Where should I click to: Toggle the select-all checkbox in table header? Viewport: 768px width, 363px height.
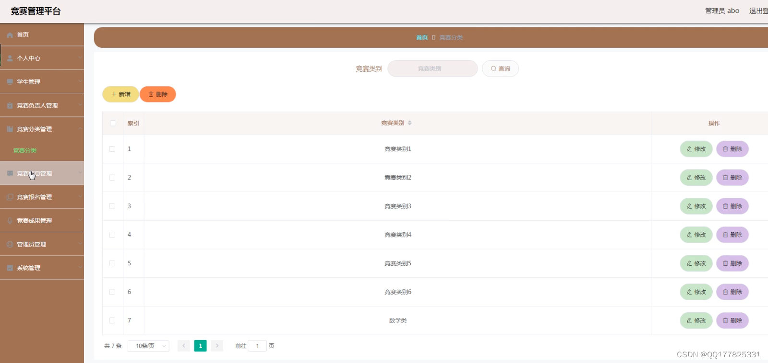pyautogui.click(x=113, y=123)
